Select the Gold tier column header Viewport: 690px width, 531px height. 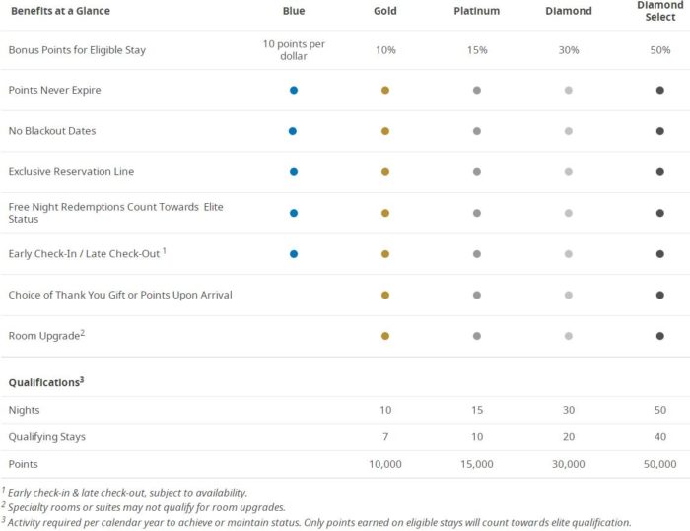(x=385, y=11)
